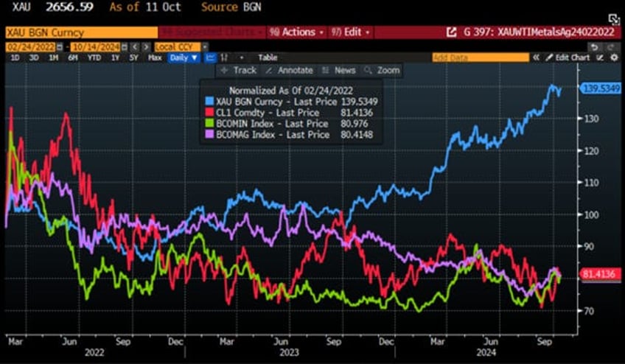Open the Daily periodicity dropdown
Image resolution: width=625 pixels, height=364 pixels.
click(x=184, y=57)
